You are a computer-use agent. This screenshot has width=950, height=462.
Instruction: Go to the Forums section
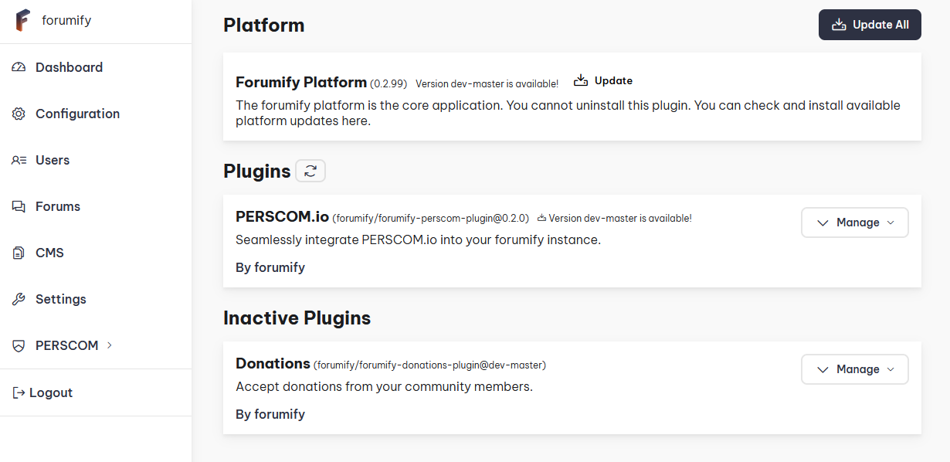58,206
